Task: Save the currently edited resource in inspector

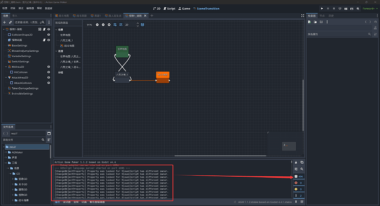Action: (x=321, y=22)
